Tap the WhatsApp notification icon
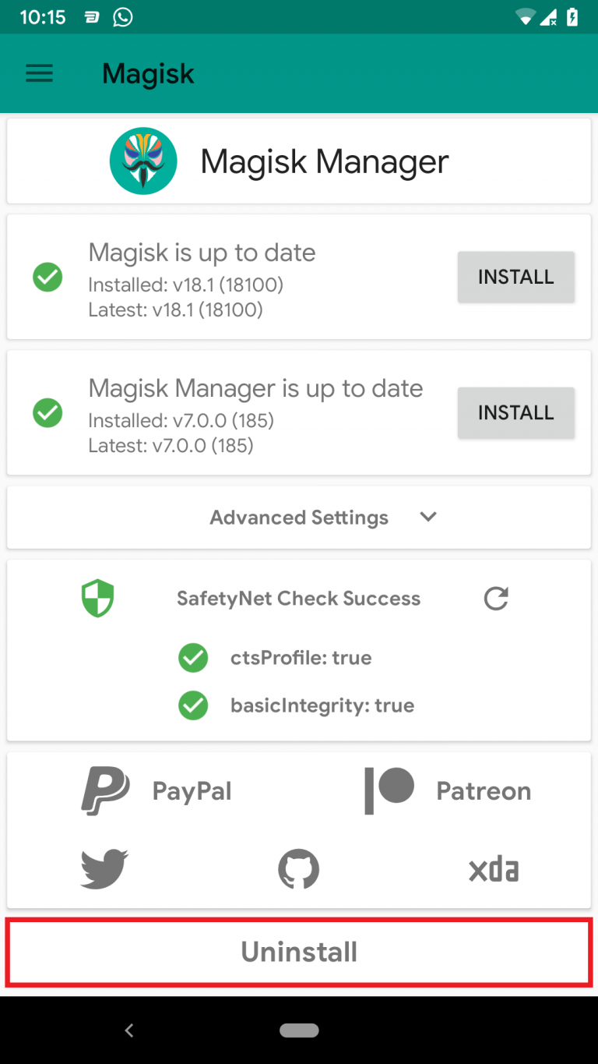Image resolution: width=598 pixels, height=1064 pixels. point(122,16)
